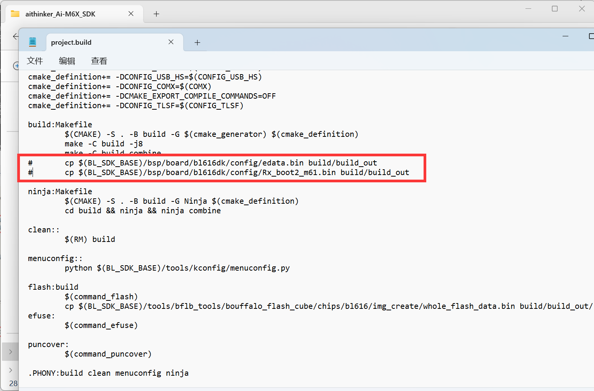Click the menuconfig:: target line
Screen dimensions: 594x391
55,258
